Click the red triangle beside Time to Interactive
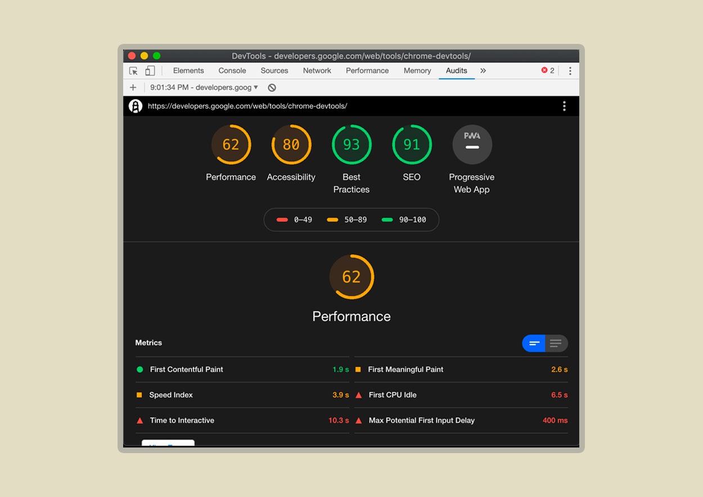Image resolution: width=703 pixels, height=497 pixels. pyautogui.click(x=139, y=420)
